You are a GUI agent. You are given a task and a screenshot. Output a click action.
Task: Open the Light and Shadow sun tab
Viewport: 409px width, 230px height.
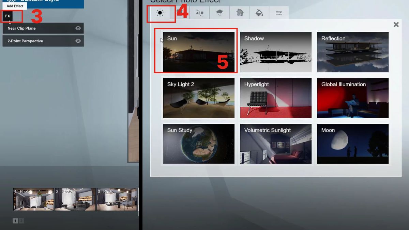[160, 13]
